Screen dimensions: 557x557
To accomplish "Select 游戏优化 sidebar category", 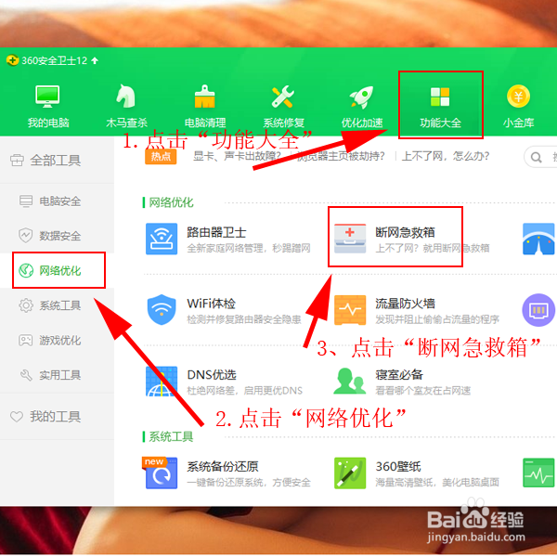I will pyautogui.click(x=57, y=341).
